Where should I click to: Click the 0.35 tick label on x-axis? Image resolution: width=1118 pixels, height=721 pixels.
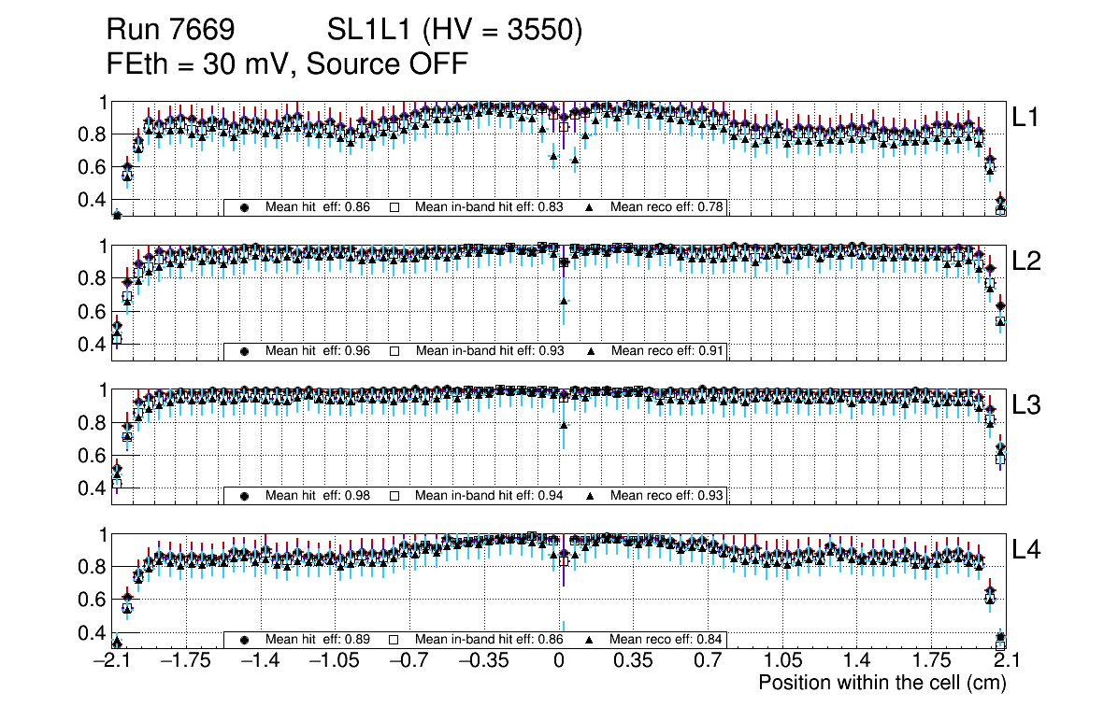click(633, 661)
